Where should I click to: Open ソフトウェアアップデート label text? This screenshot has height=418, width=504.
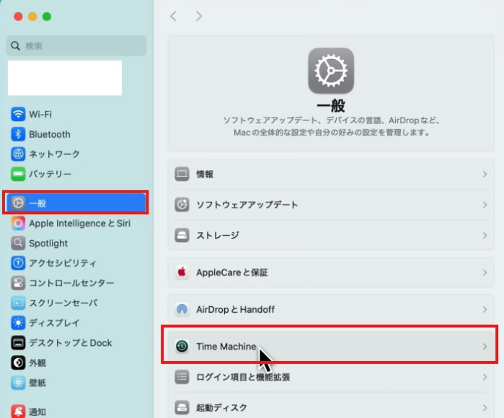247,205
